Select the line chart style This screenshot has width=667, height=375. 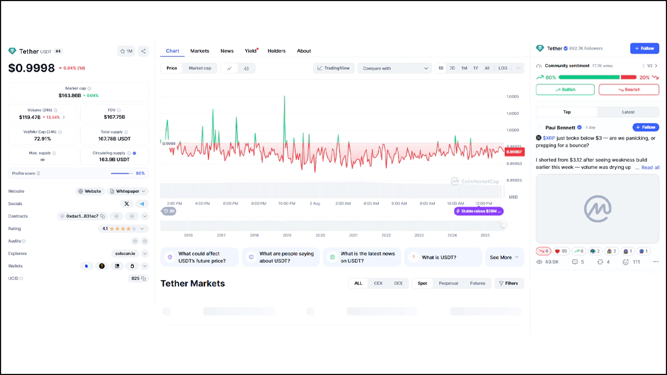230,68
